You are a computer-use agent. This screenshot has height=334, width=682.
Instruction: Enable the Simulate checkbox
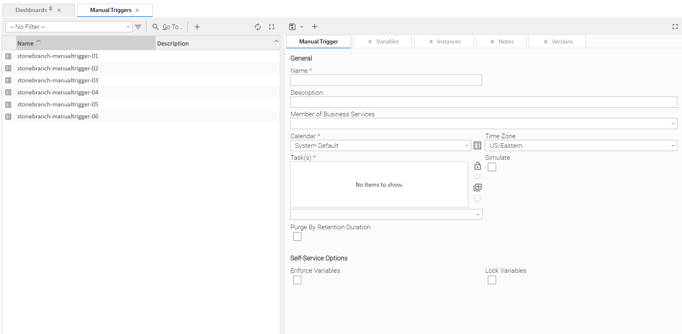[x=492, y=167]
